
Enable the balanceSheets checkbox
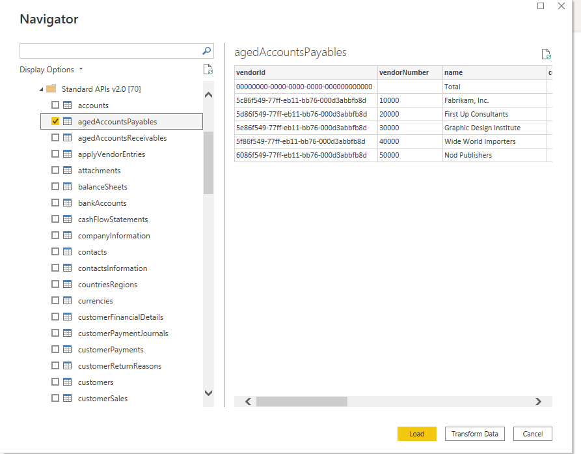pos(55,186)
